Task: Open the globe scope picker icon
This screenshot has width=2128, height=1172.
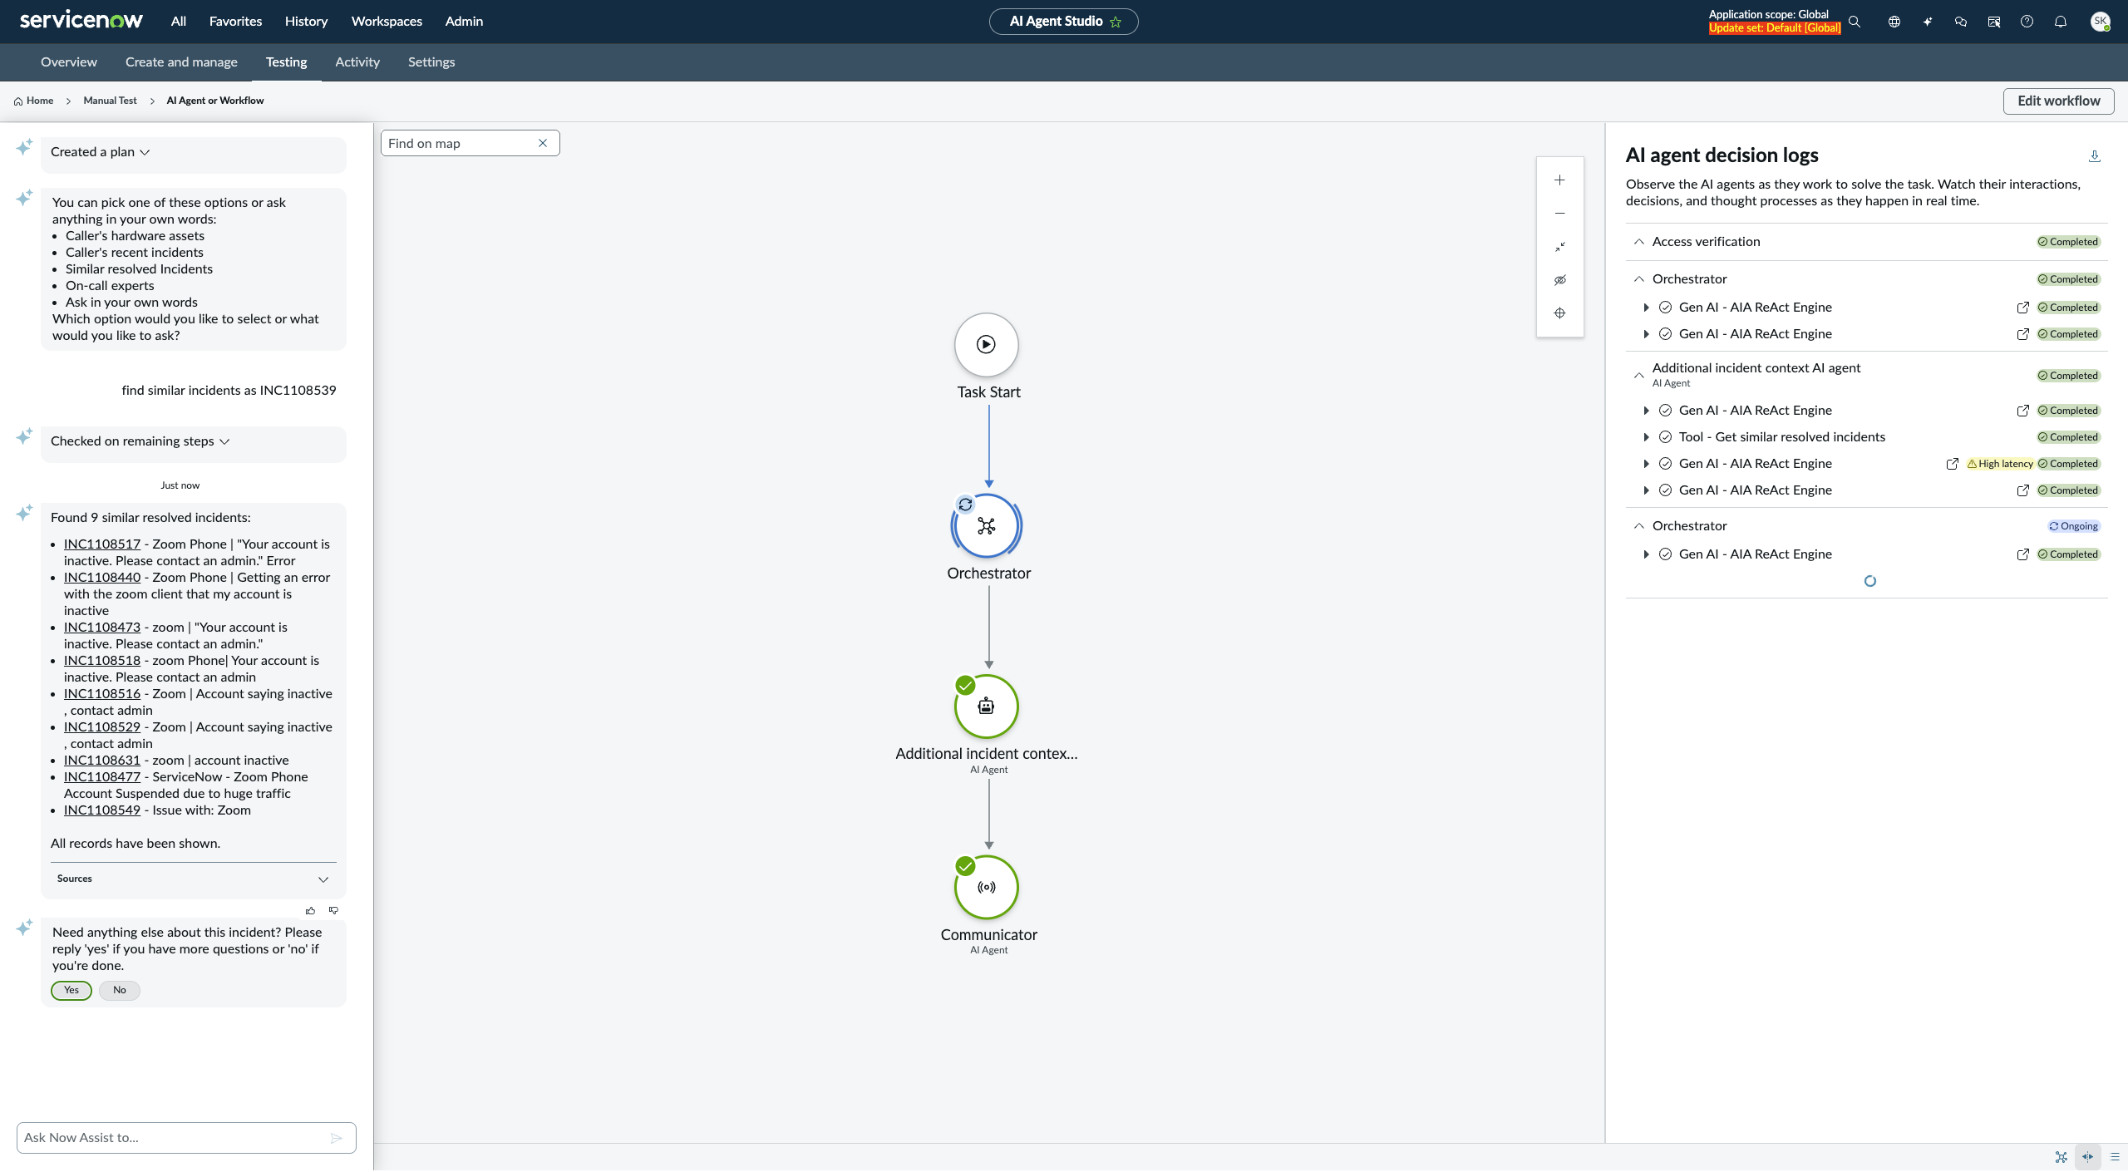Action: click(x=1894, y=22)
